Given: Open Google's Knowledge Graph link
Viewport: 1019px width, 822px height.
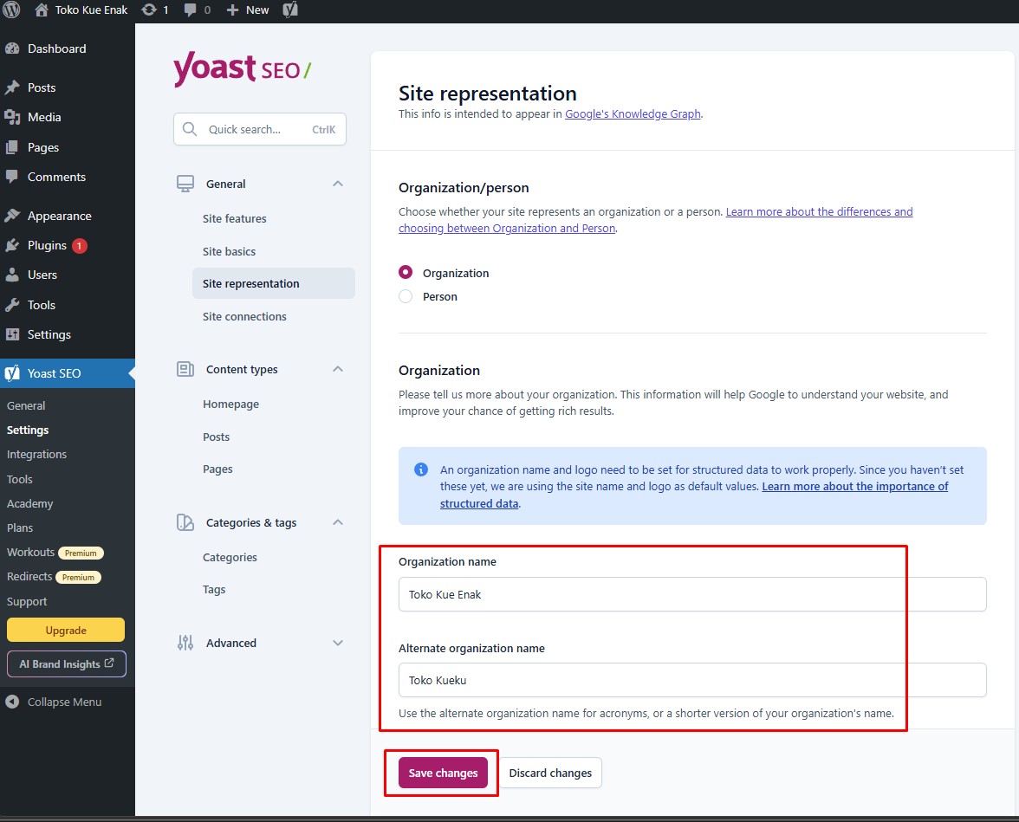Looking at the screenshot, I should pos(633,113).
